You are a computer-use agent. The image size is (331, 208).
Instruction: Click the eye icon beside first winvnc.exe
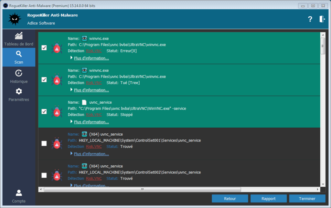[84, 38]
